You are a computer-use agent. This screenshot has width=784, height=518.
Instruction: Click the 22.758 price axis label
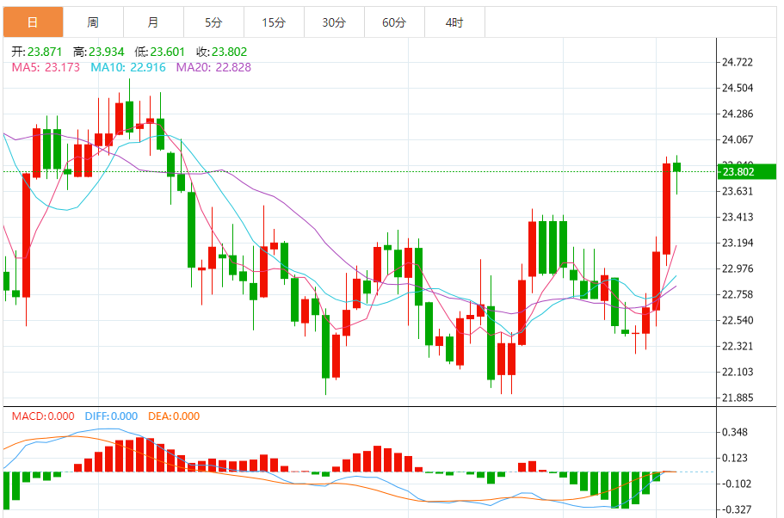pos(738,294)
